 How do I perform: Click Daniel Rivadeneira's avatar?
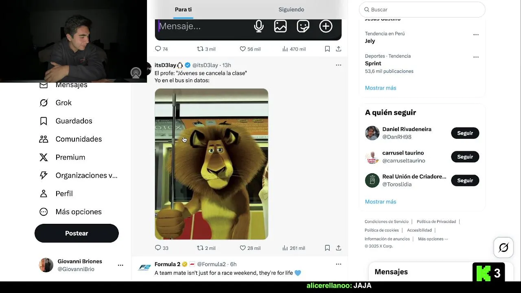point(372,133)
